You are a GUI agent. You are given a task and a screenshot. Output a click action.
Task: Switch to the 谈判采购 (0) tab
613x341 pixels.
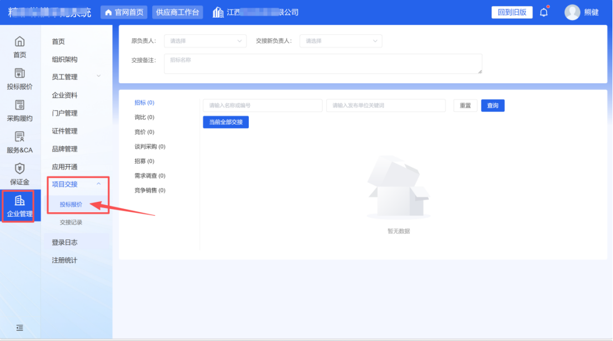150,147
